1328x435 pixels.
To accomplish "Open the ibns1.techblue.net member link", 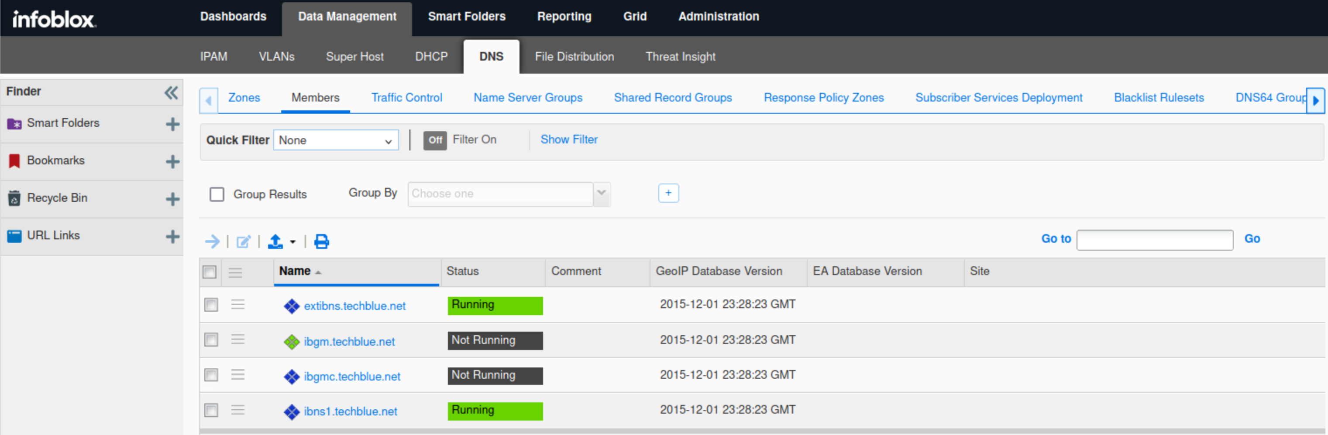I will 350,411.
